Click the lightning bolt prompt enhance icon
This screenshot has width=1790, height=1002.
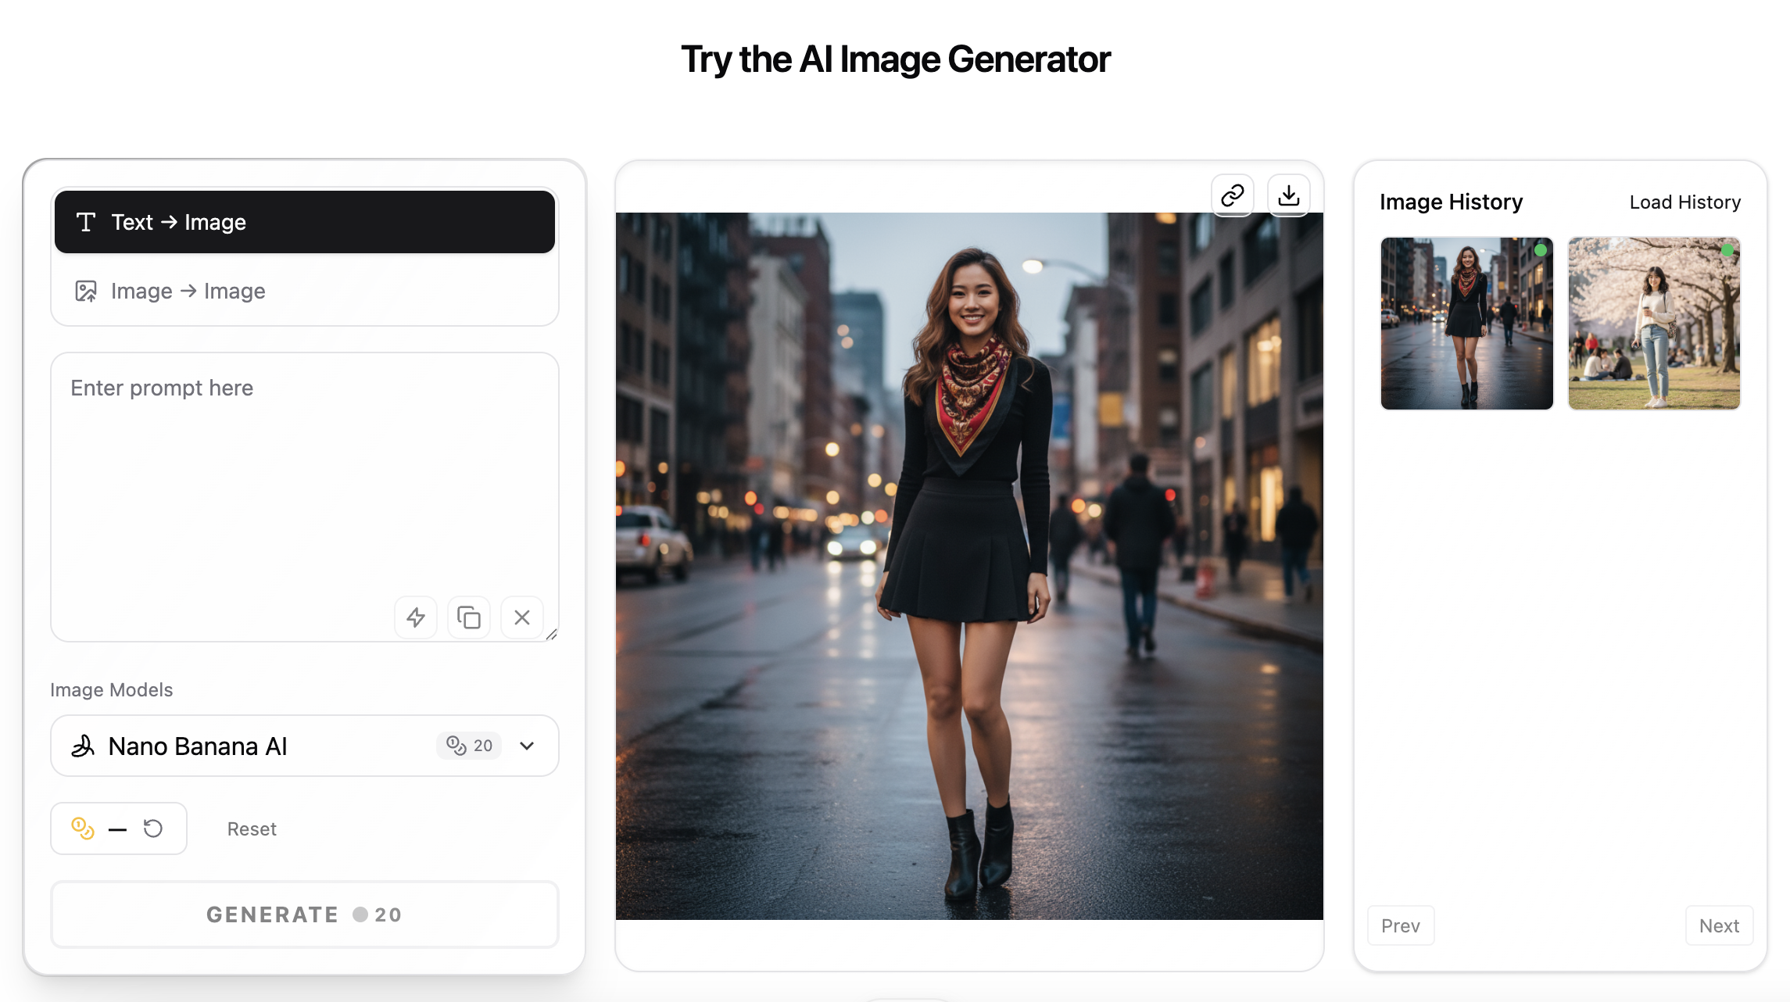416,617
